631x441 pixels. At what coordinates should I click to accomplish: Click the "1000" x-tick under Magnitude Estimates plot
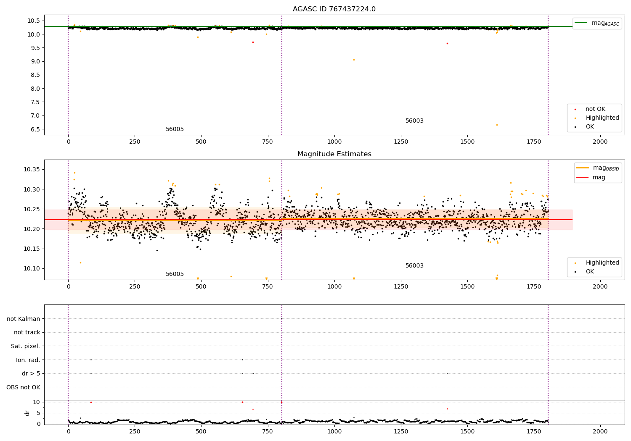pyautogui.click(x=334, y=287)
